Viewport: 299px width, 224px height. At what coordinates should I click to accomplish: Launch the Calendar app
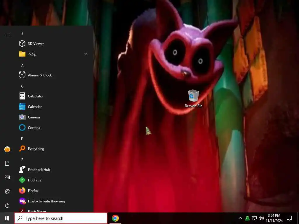point(54,106)
